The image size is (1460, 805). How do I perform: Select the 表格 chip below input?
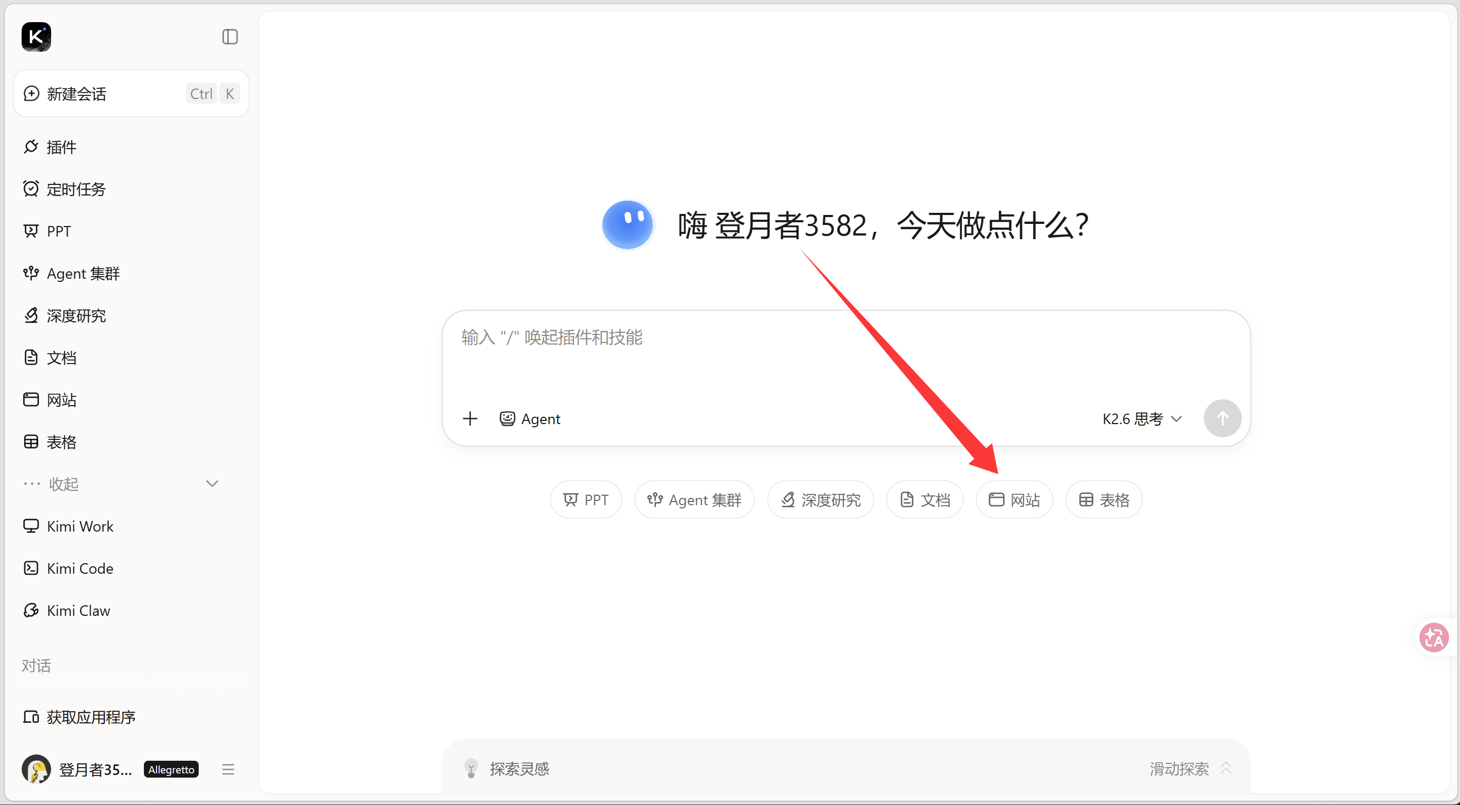[x=1104, y=499]
